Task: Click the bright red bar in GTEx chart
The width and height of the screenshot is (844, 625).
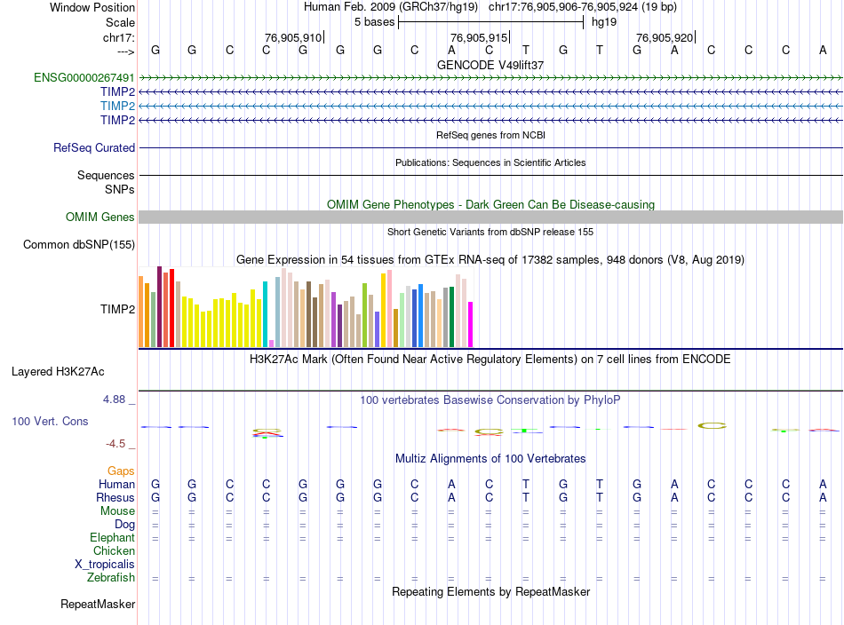Action: click(x=171, y=308)
